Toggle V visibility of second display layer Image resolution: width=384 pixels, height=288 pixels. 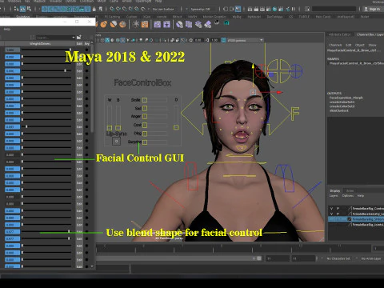[331, 214]
